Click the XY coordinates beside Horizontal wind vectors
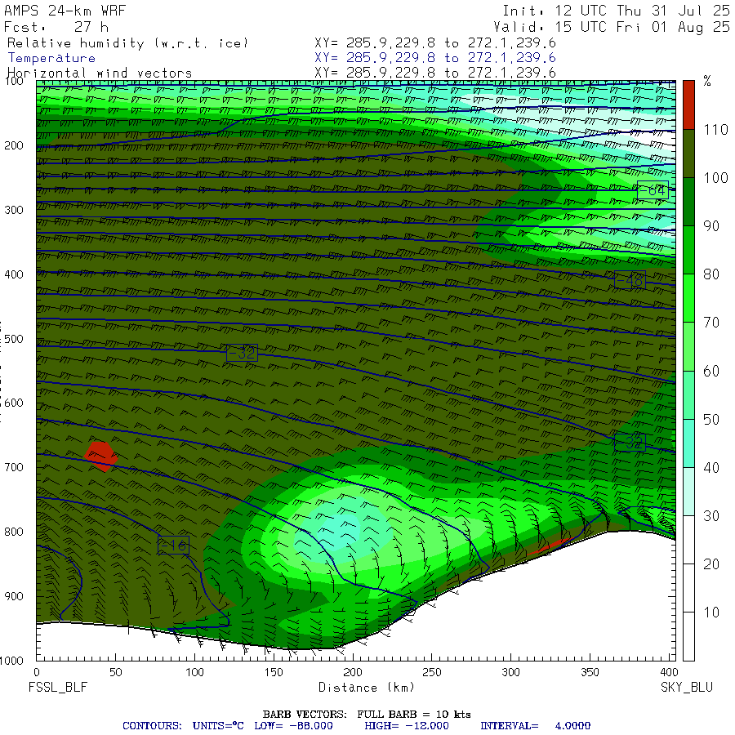The height and width of the screenshot is (735, 735). pos(435,73)
